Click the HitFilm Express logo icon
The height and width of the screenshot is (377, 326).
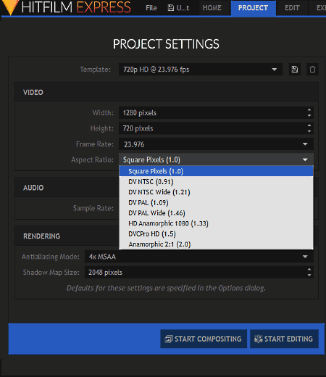[x=11, y=7]
